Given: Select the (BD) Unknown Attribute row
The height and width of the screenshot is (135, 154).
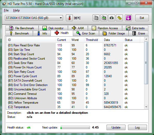Looking at the screenshot, I should (x=75, y=98).
